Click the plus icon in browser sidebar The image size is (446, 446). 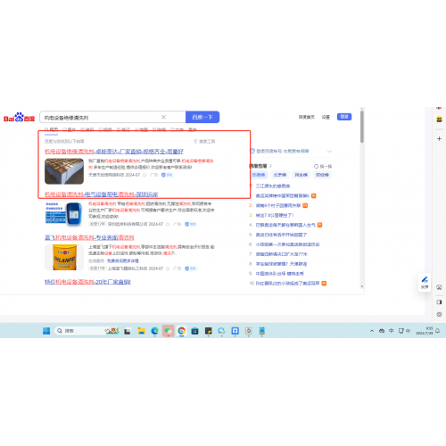439,138
